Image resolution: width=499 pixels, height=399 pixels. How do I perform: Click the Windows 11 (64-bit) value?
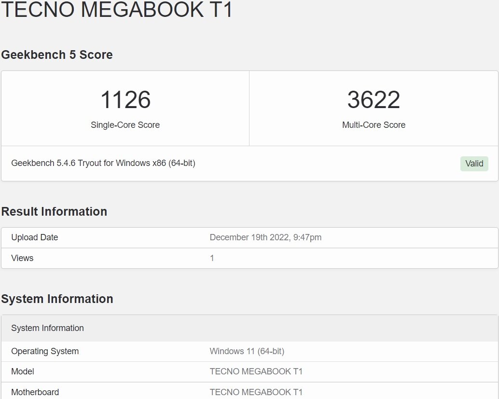(x=247, y=351)
